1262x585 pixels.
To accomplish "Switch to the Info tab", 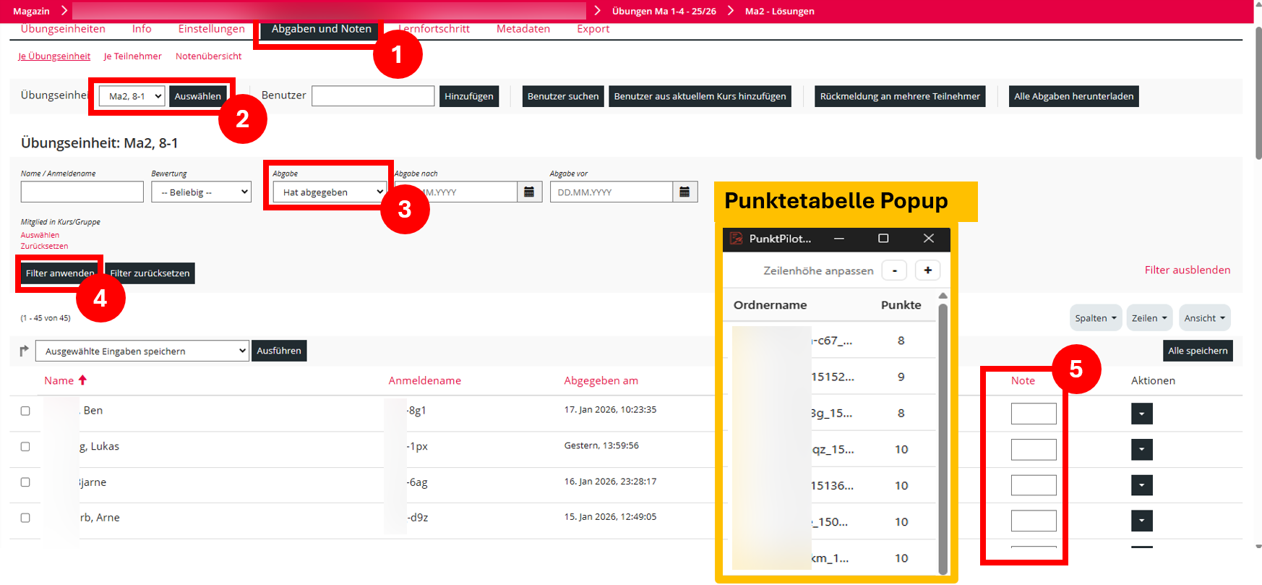I will [x=142, y=29].
